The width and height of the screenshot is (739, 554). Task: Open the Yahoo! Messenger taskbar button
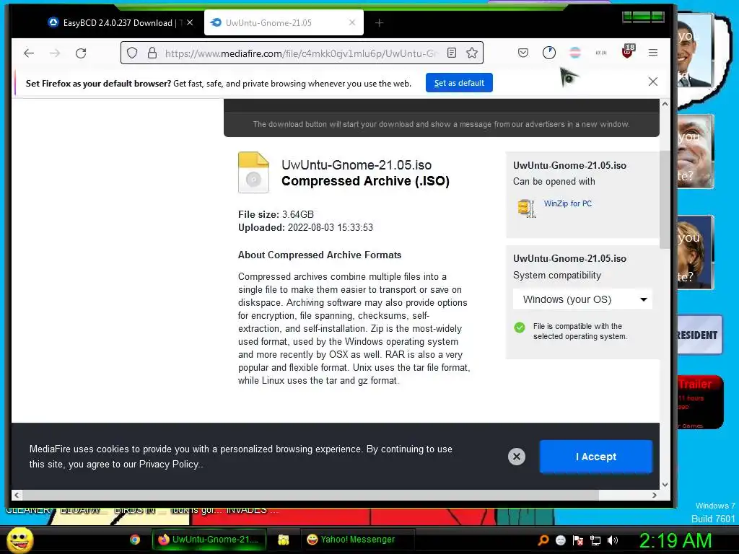pyautogui.click(x=357, y=540)
